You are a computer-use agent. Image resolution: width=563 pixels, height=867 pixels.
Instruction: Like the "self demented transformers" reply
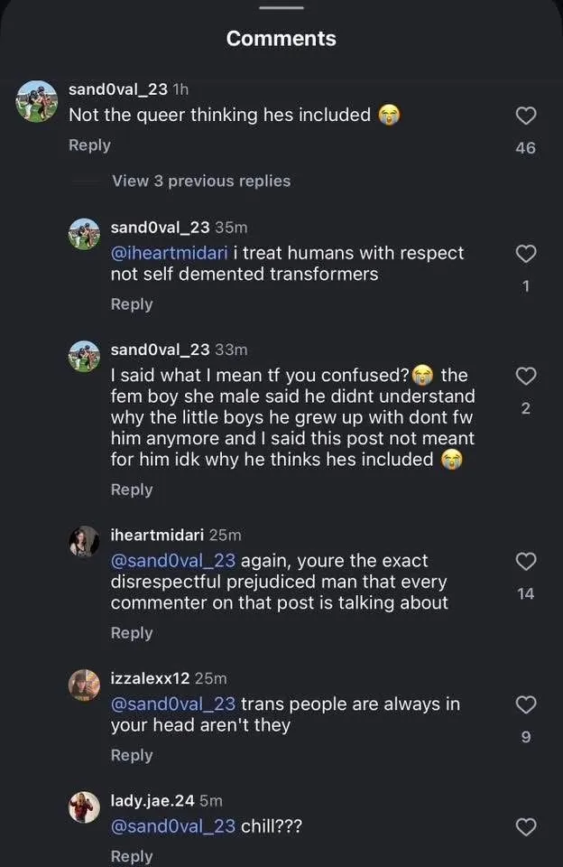point(525,255)
